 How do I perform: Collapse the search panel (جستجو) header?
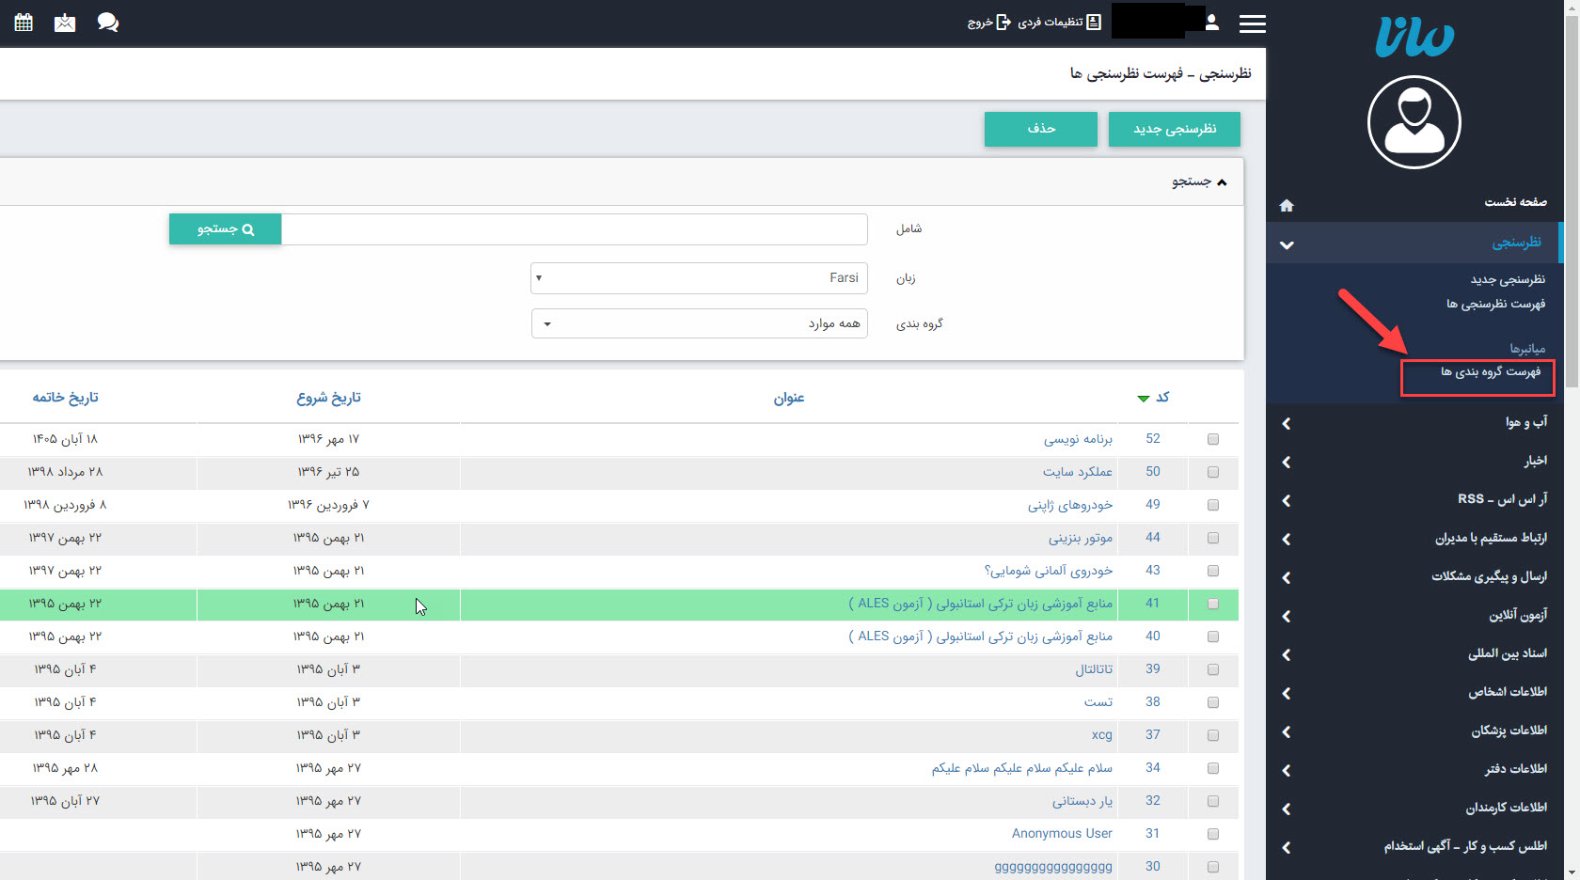point(1198,181)
